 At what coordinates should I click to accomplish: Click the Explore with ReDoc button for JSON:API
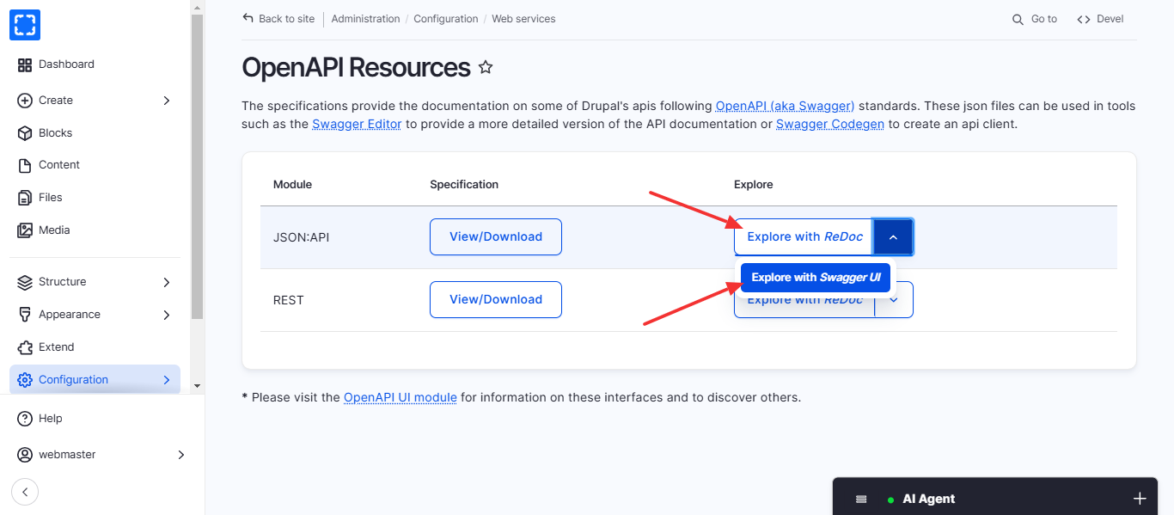pyautogui.click(x=804, y=237)
